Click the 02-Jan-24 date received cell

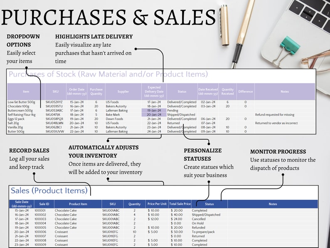pyautogui.click(x=208, y=102)
